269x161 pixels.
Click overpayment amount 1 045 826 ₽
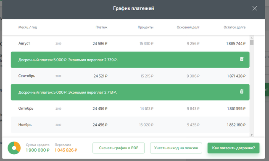[x=66, y=150]
